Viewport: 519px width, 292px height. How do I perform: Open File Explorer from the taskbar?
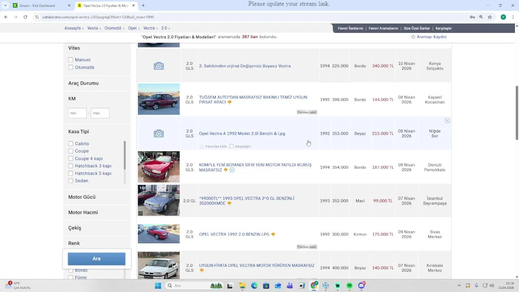coord(242,286)
